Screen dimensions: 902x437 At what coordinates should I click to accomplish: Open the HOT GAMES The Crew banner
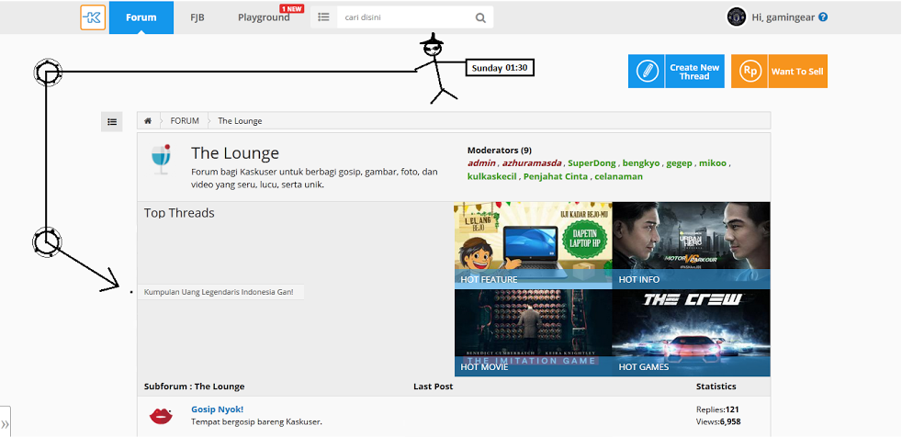[691, 333]
